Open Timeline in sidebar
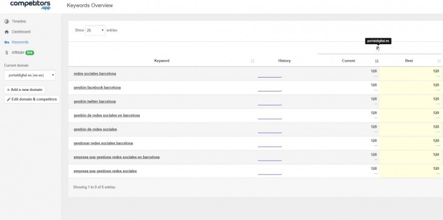Image resolution: width=443 pixels, height=220 pixels. (19, 21)
